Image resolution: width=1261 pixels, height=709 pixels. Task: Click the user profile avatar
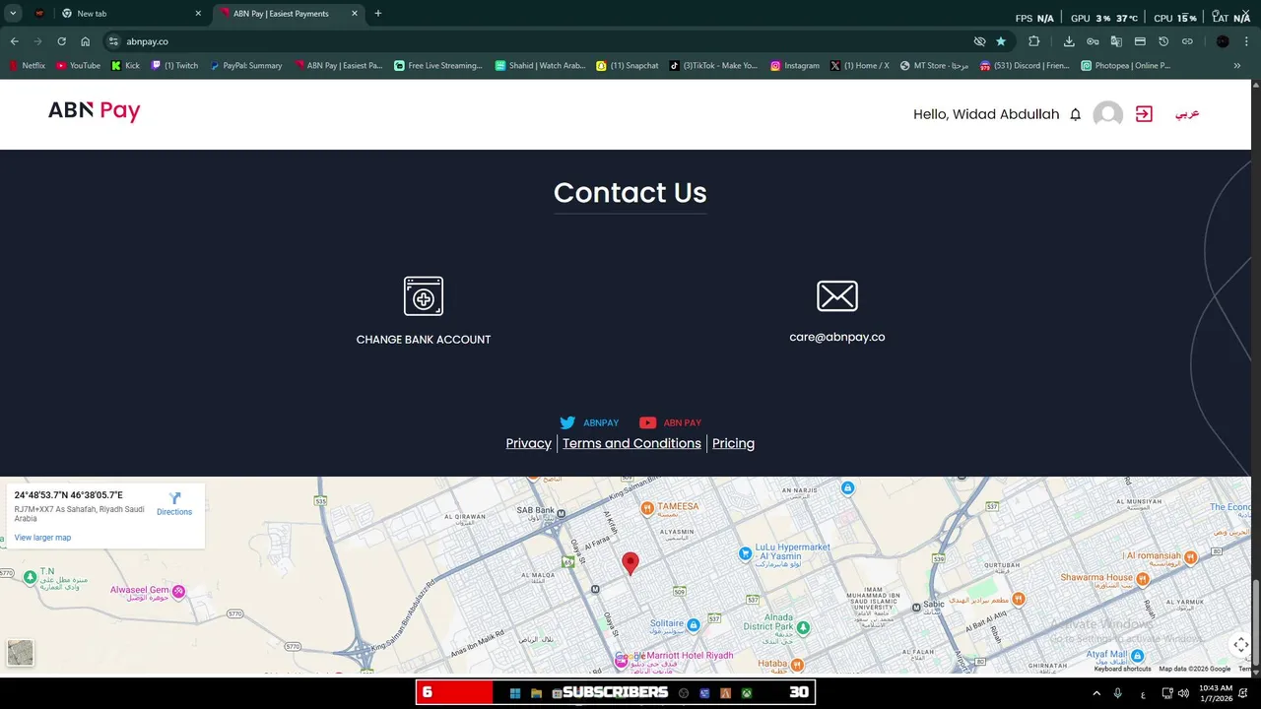coord(1108,114)
